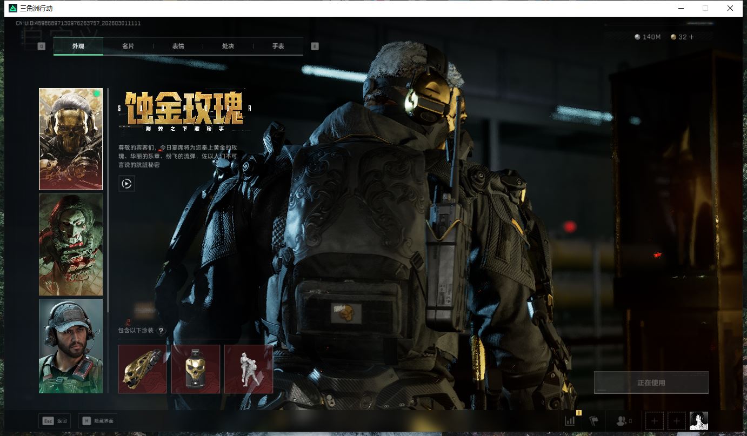The height and width of the screenshot is (436, 747).
Task: Select the golden skull knuckle item thumbnail
Action: click(x=142, y=369)
